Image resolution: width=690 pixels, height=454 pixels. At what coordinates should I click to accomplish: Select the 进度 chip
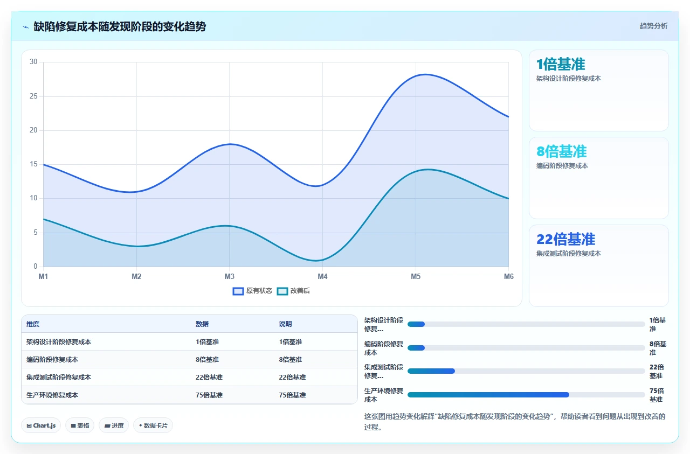click(x=114, y=425)
